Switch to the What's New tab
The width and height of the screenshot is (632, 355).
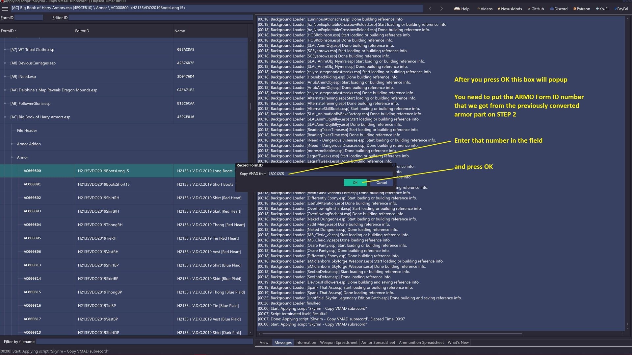(x=458, y=343)
